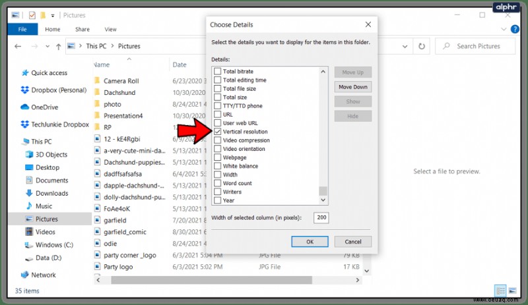
Task: Check the Total bitrate checkbox
Action: pos(218,71)
